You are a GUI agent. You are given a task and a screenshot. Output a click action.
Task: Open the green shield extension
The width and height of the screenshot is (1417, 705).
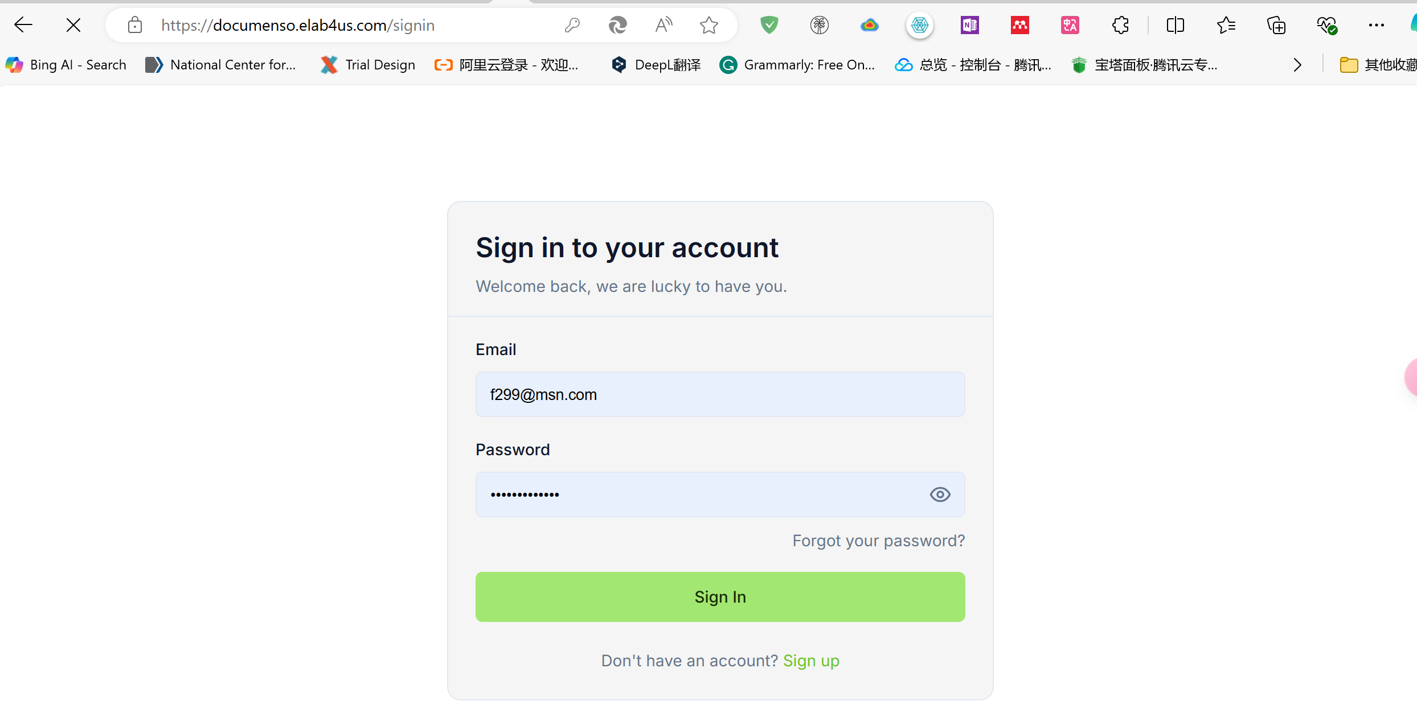769,25
